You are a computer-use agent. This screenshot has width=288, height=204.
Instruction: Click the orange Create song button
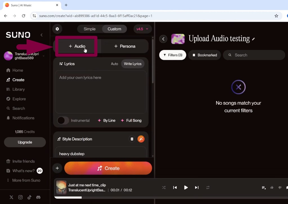pyautogui.click(x=108, y=168)
